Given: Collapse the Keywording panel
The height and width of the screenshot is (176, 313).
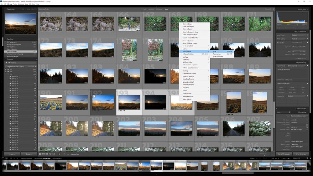Looking at the screenshot, I should click(308, 62).
